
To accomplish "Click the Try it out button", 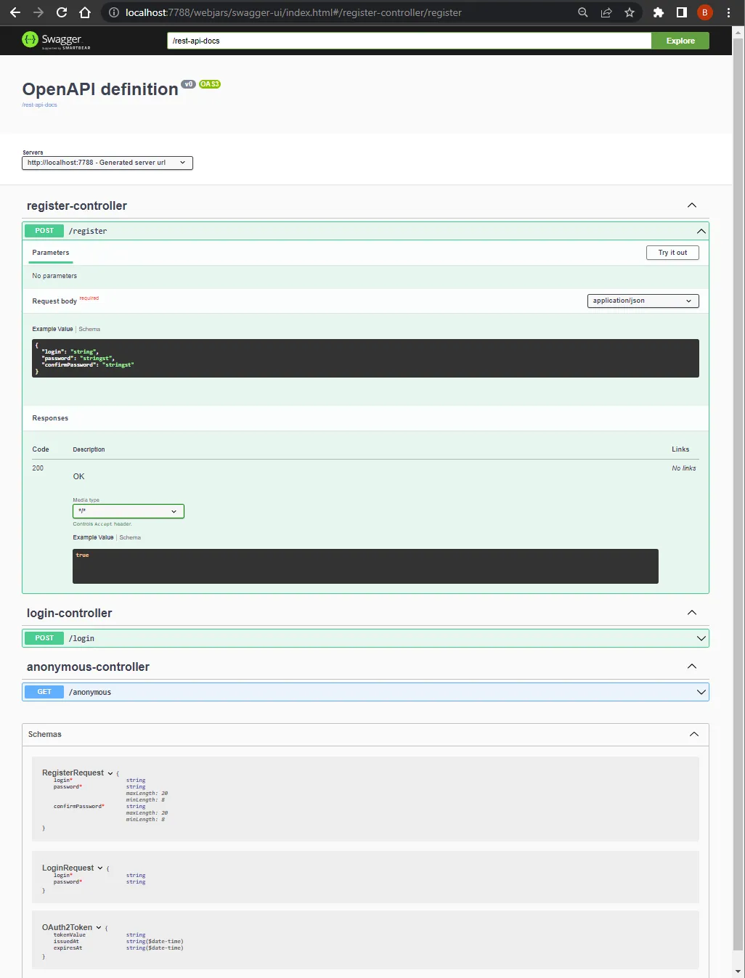I will (672, 252).
